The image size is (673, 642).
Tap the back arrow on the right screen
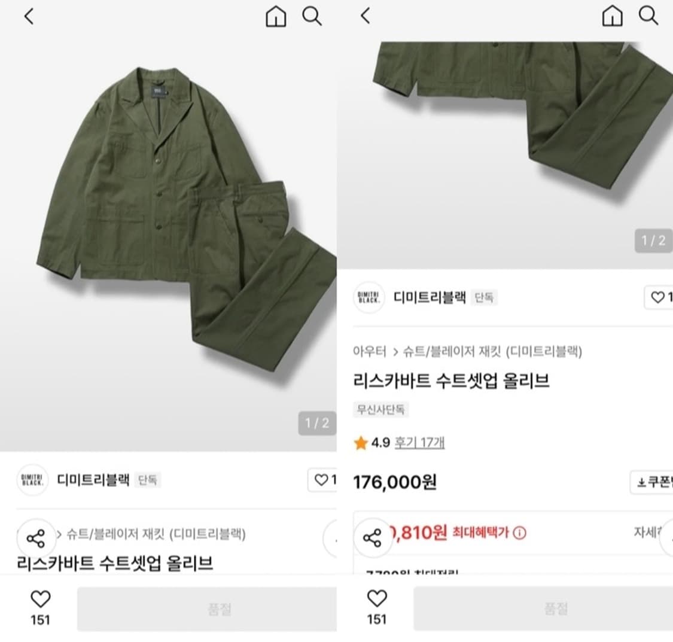click(365, 17)
